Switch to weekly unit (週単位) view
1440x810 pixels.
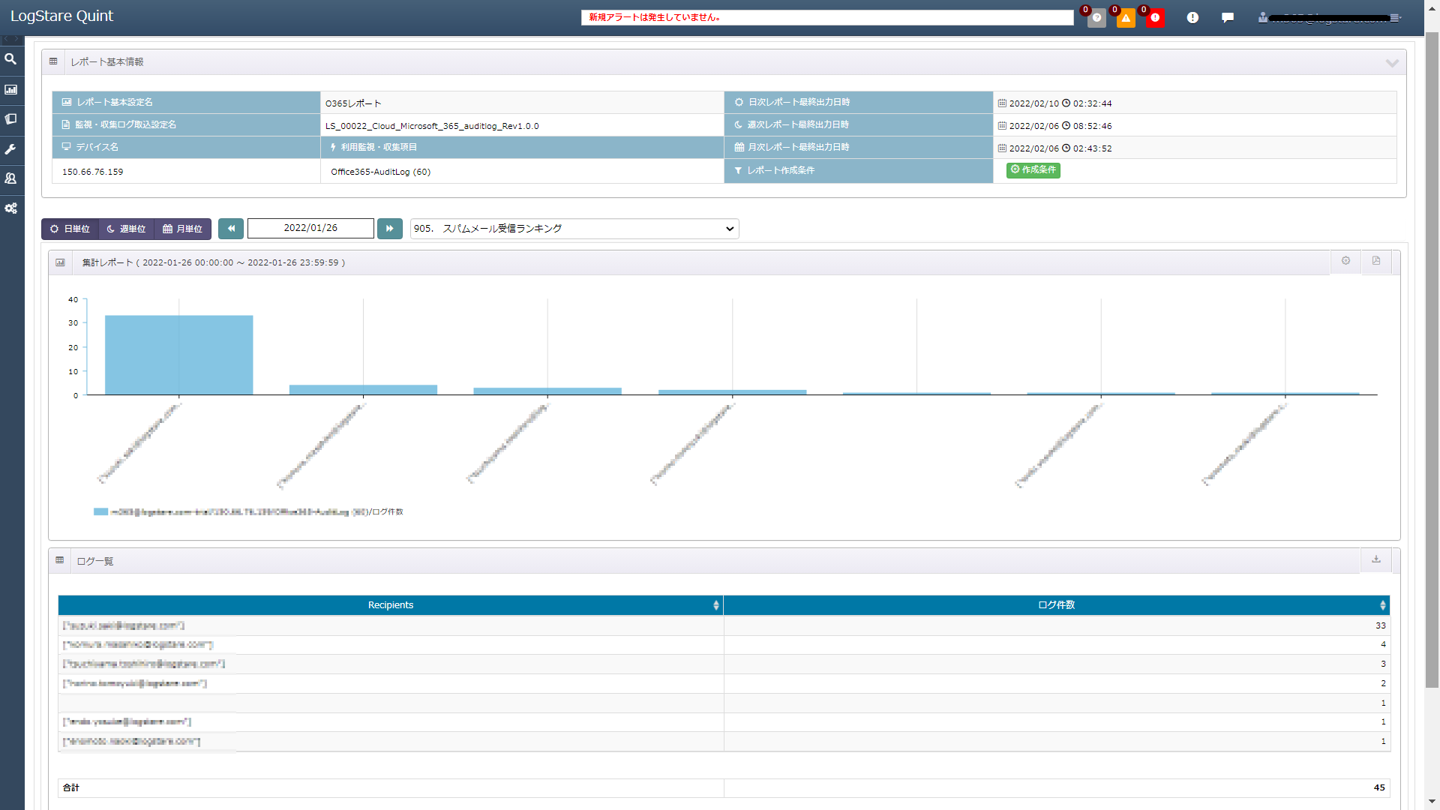[126, 229]
